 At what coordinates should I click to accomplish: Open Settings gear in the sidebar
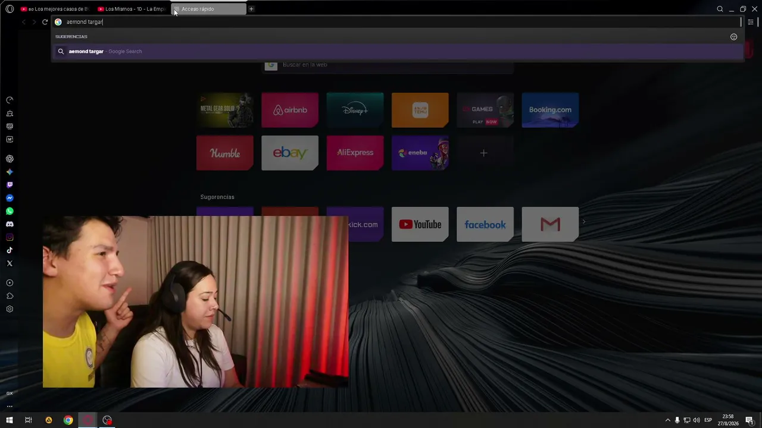point(10,309)
